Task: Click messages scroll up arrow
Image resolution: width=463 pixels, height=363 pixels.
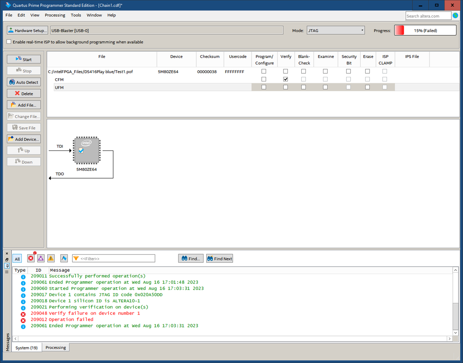Action: click(x=455, y=270)
